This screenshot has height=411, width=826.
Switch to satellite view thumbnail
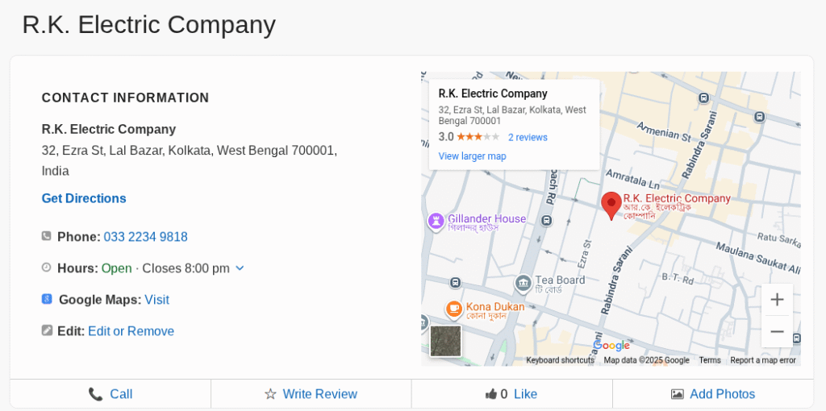tap(446, 341)
